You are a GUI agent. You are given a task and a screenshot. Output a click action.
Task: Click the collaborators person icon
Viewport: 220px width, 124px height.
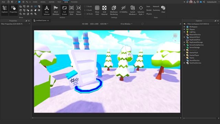pyautogui.click(x=195, y=2)
